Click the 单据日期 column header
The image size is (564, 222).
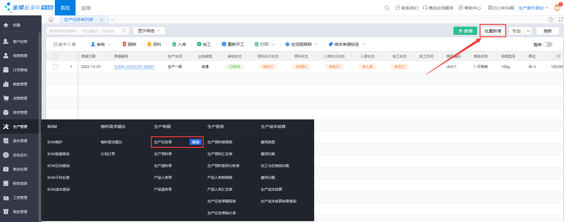point(88,56)
